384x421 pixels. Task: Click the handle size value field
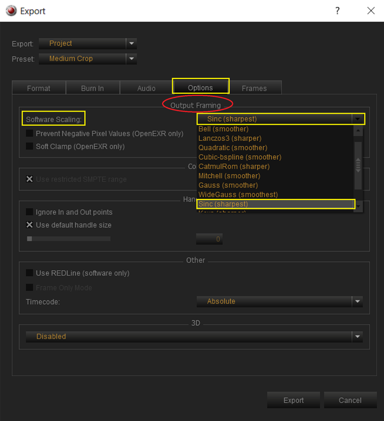209,239
